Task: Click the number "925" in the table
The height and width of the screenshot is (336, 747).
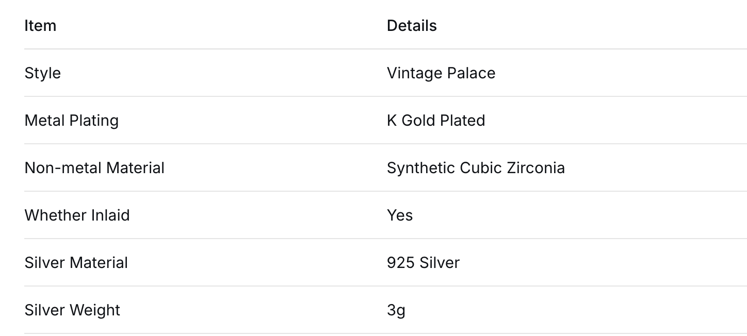Action: [x=401, y=263]
